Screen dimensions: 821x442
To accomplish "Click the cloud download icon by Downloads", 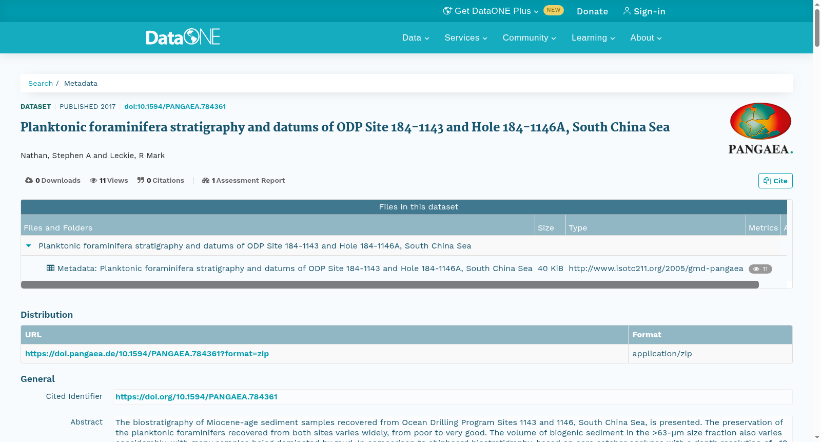I will pos(29,180).
